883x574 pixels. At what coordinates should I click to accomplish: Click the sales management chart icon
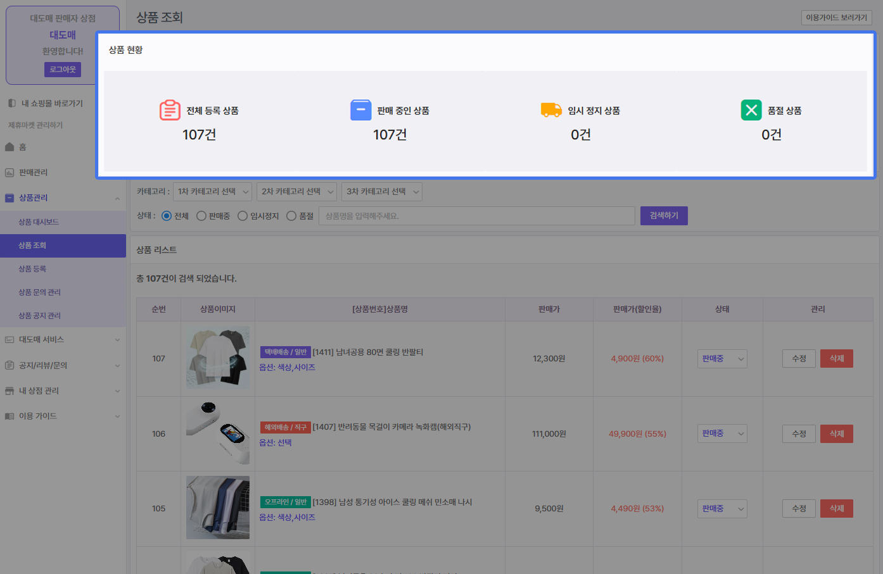click(10, 173)
